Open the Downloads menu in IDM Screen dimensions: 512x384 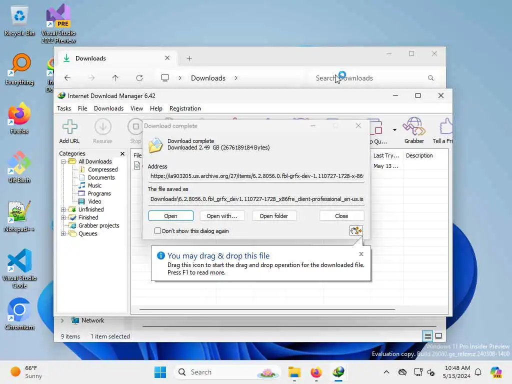pos(108,108)
